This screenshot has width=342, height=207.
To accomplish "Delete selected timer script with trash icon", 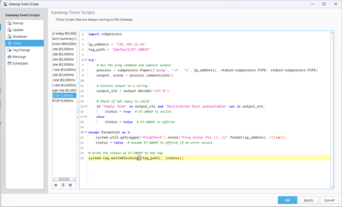I will 63,185.
